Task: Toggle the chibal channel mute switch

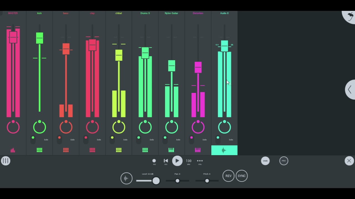Action: pyautogui.click(x=112, y=139)
